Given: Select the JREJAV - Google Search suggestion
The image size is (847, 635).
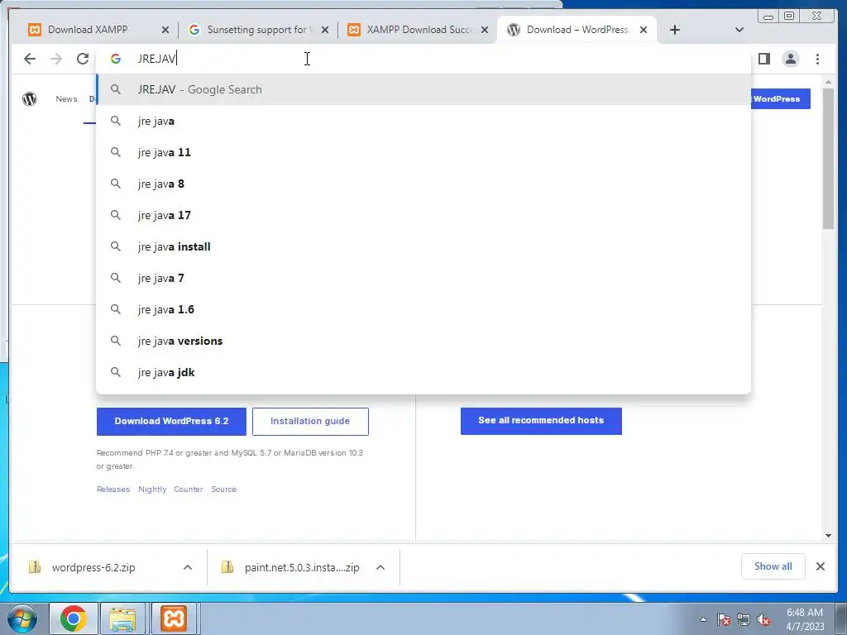Looking at the screenshot, I should 423,89.
